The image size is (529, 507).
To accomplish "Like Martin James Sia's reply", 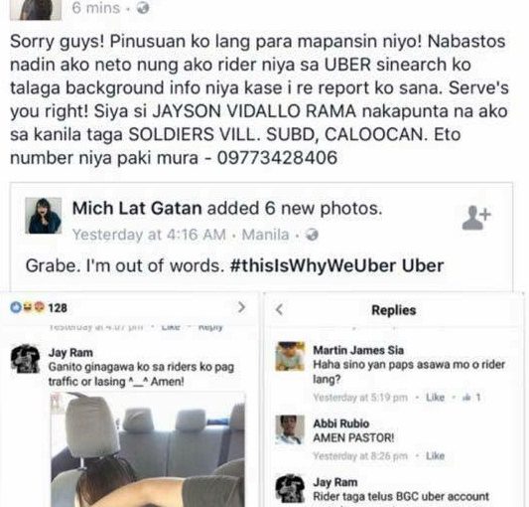I will (x=435, y=398).
